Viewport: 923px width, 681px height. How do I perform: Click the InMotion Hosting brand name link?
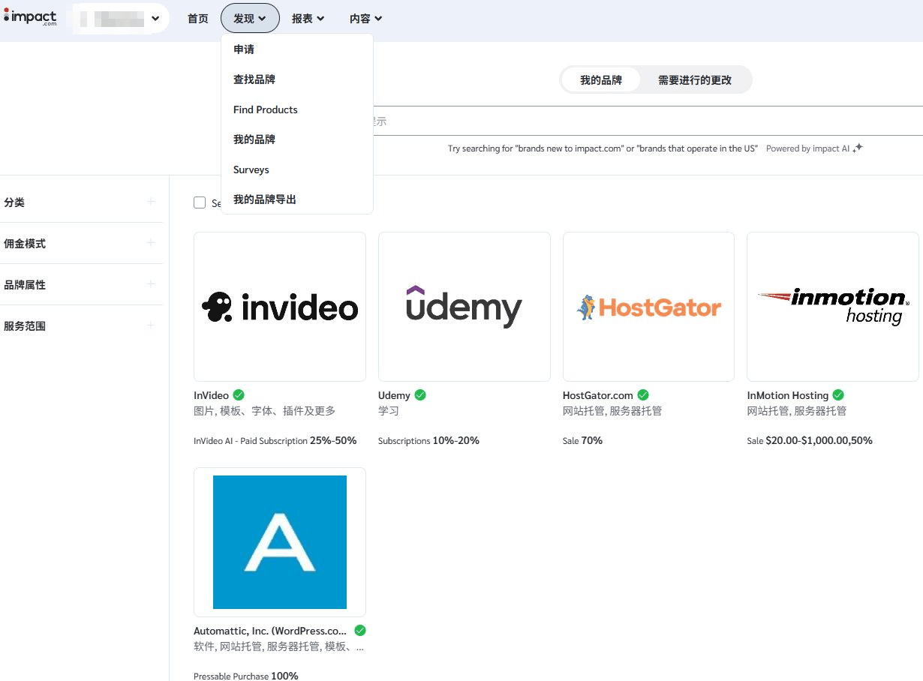(788, 395)
